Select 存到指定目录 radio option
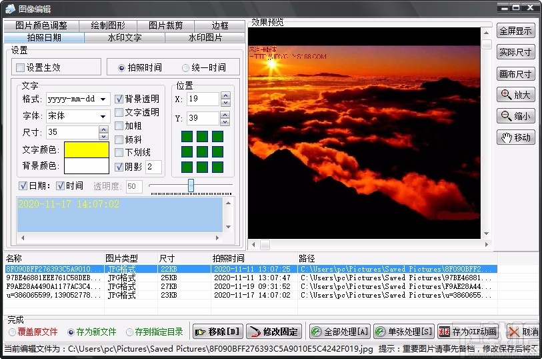The height and width of the screenshot is (359, 542). coord(129,332)
